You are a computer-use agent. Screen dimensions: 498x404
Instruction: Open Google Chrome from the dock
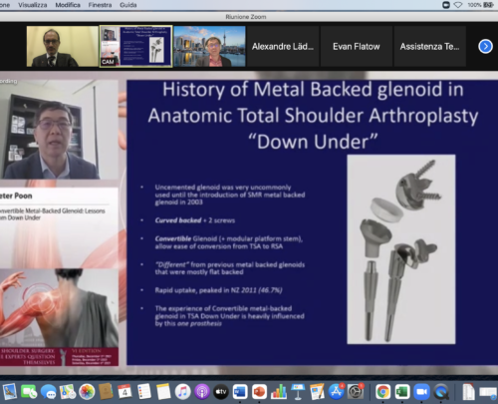click(382, 392)
